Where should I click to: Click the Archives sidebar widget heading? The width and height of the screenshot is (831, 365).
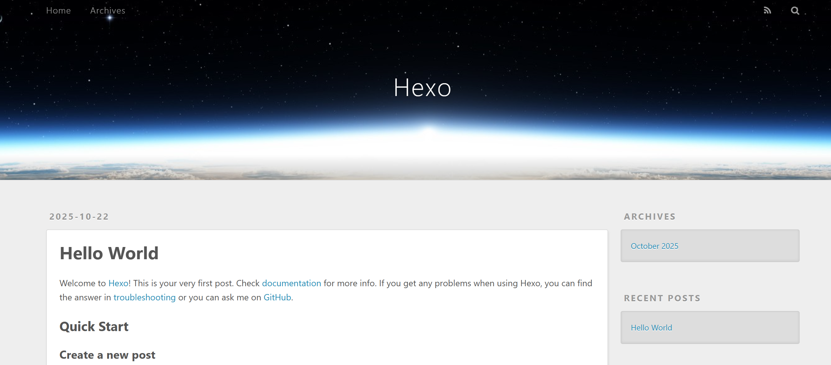point(649,217)
